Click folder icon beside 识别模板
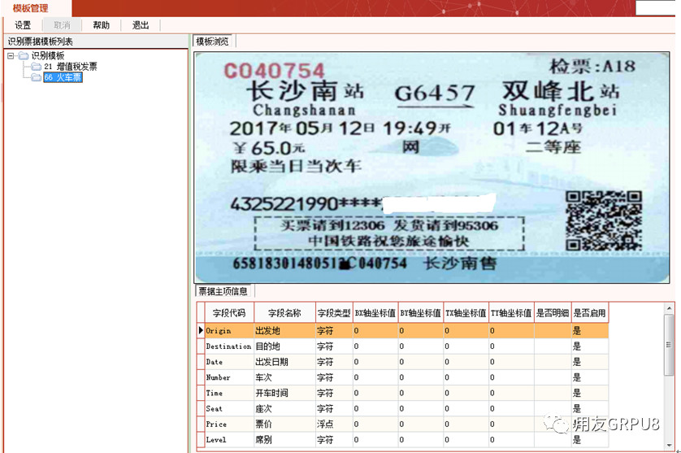The height and width of the screenshot is (453, 681). [24, 55]
